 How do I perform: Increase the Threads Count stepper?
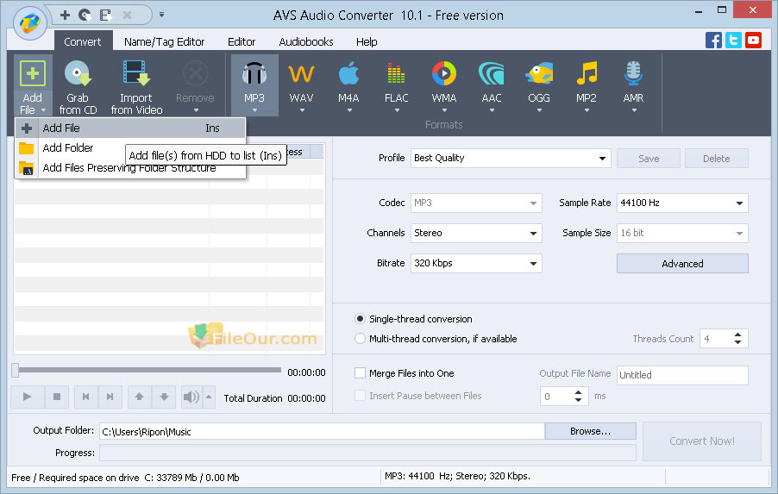(x=737, y=335)
